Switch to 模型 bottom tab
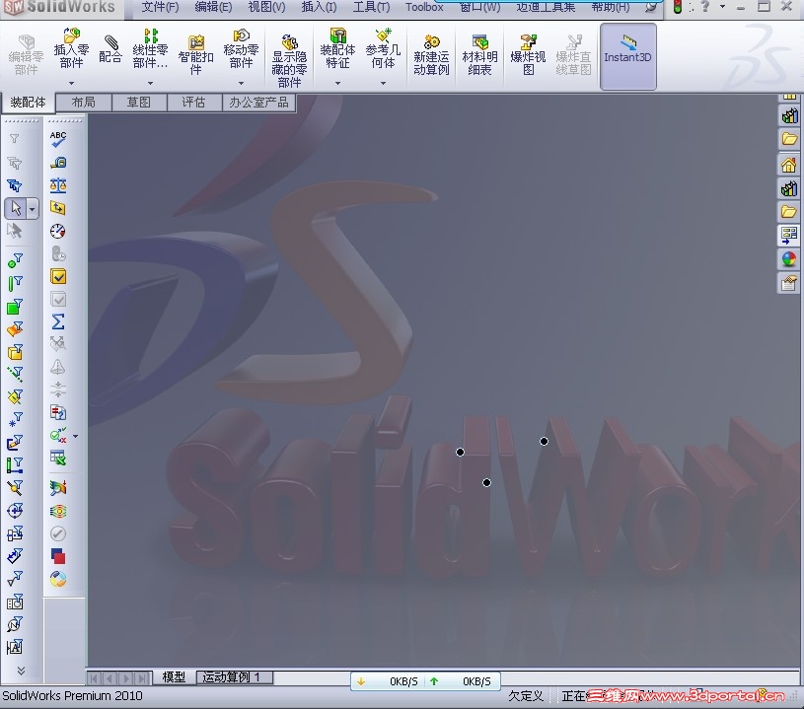The height and width of the screenshot is (709, 804). 174,677
